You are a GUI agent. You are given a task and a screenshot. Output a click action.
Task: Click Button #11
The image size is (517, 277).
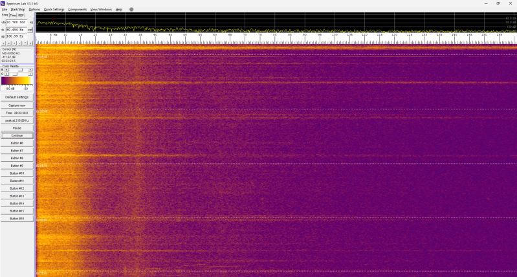(x=17, y=181)
